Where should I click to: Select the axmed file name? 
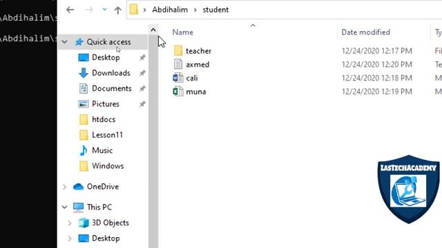[198, 64]
